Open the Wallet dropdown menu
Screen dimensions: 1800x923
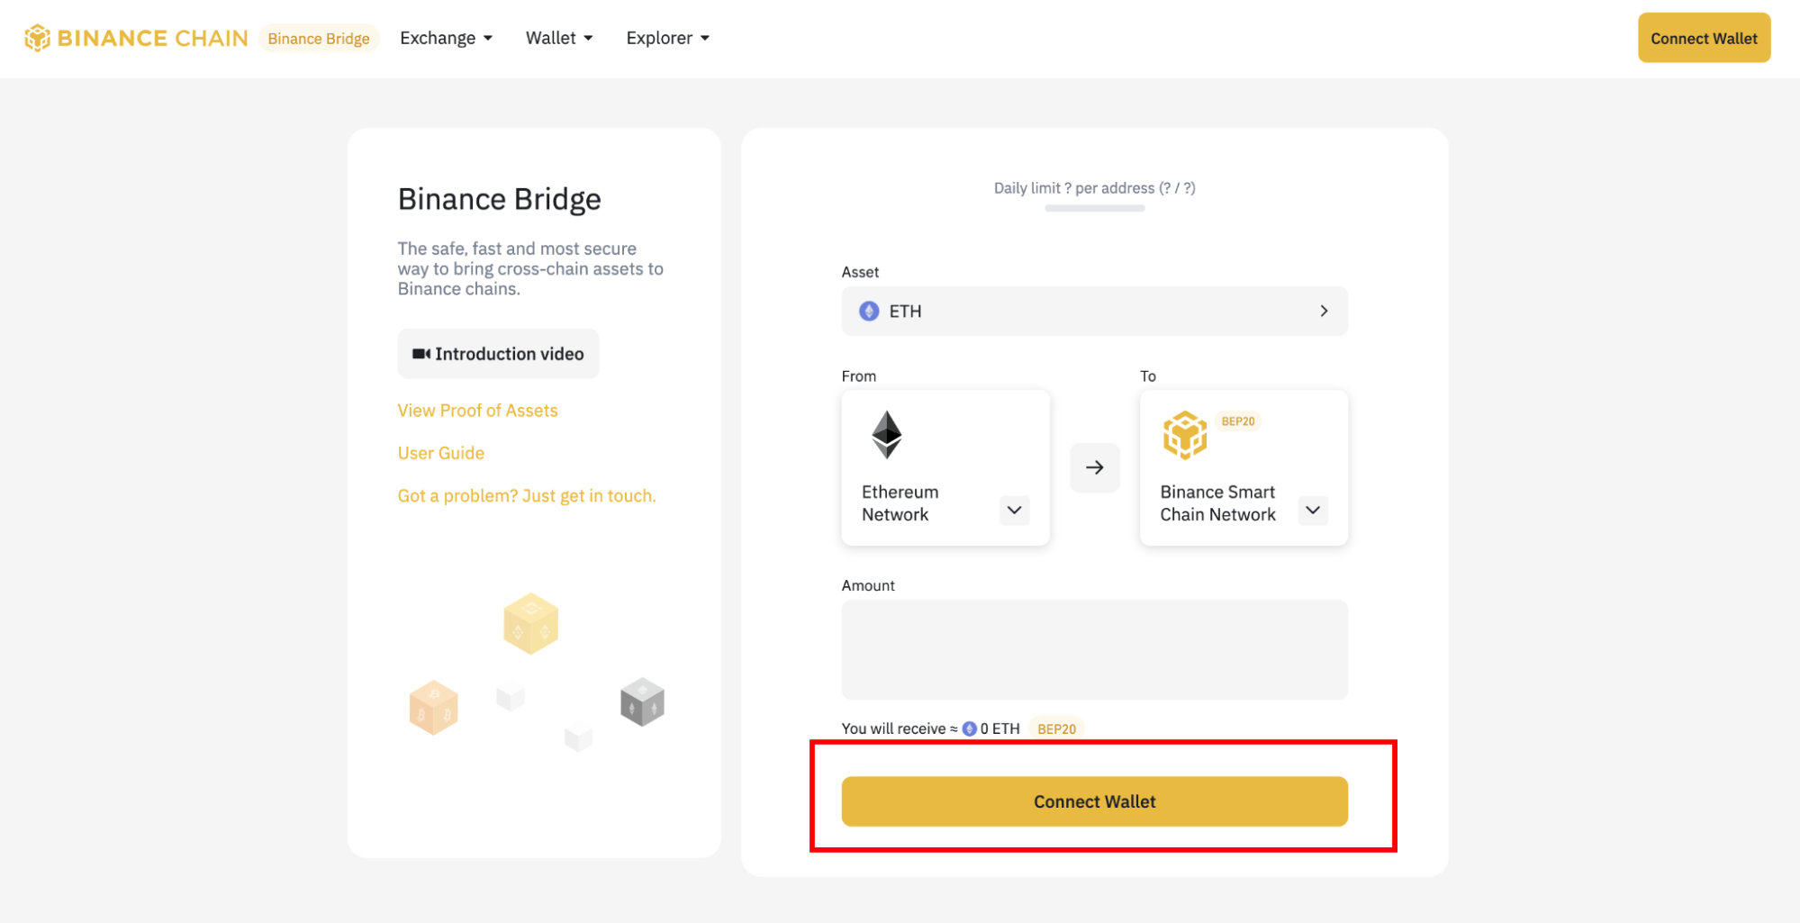558,38
